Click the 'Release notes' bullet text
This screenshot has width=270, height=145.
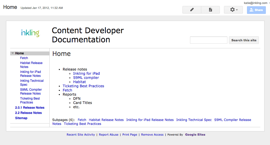click(75, 69)
